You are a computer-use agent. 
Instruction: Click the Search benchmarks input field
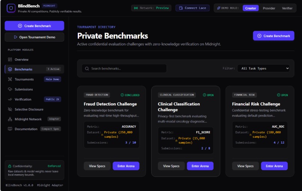tap(124, 69)
